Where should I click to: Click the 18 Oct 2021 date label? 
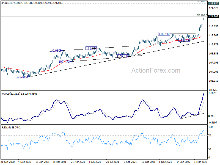point(148,162)
